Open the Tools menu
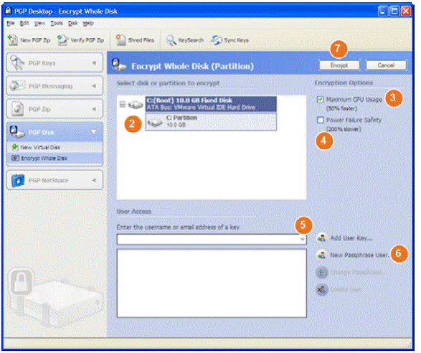Viewport: 421px width, 353px height. coord(57,24)
